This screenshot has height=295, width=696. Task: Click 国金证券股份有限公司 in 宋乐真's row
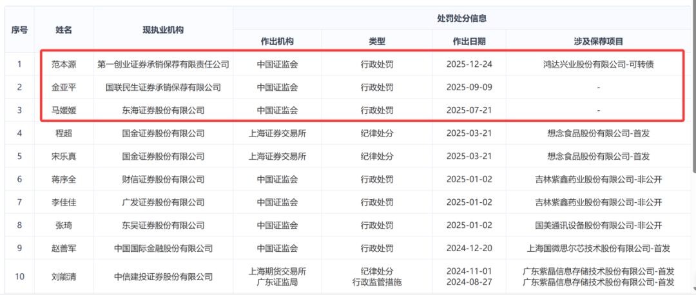pos(163,156)
